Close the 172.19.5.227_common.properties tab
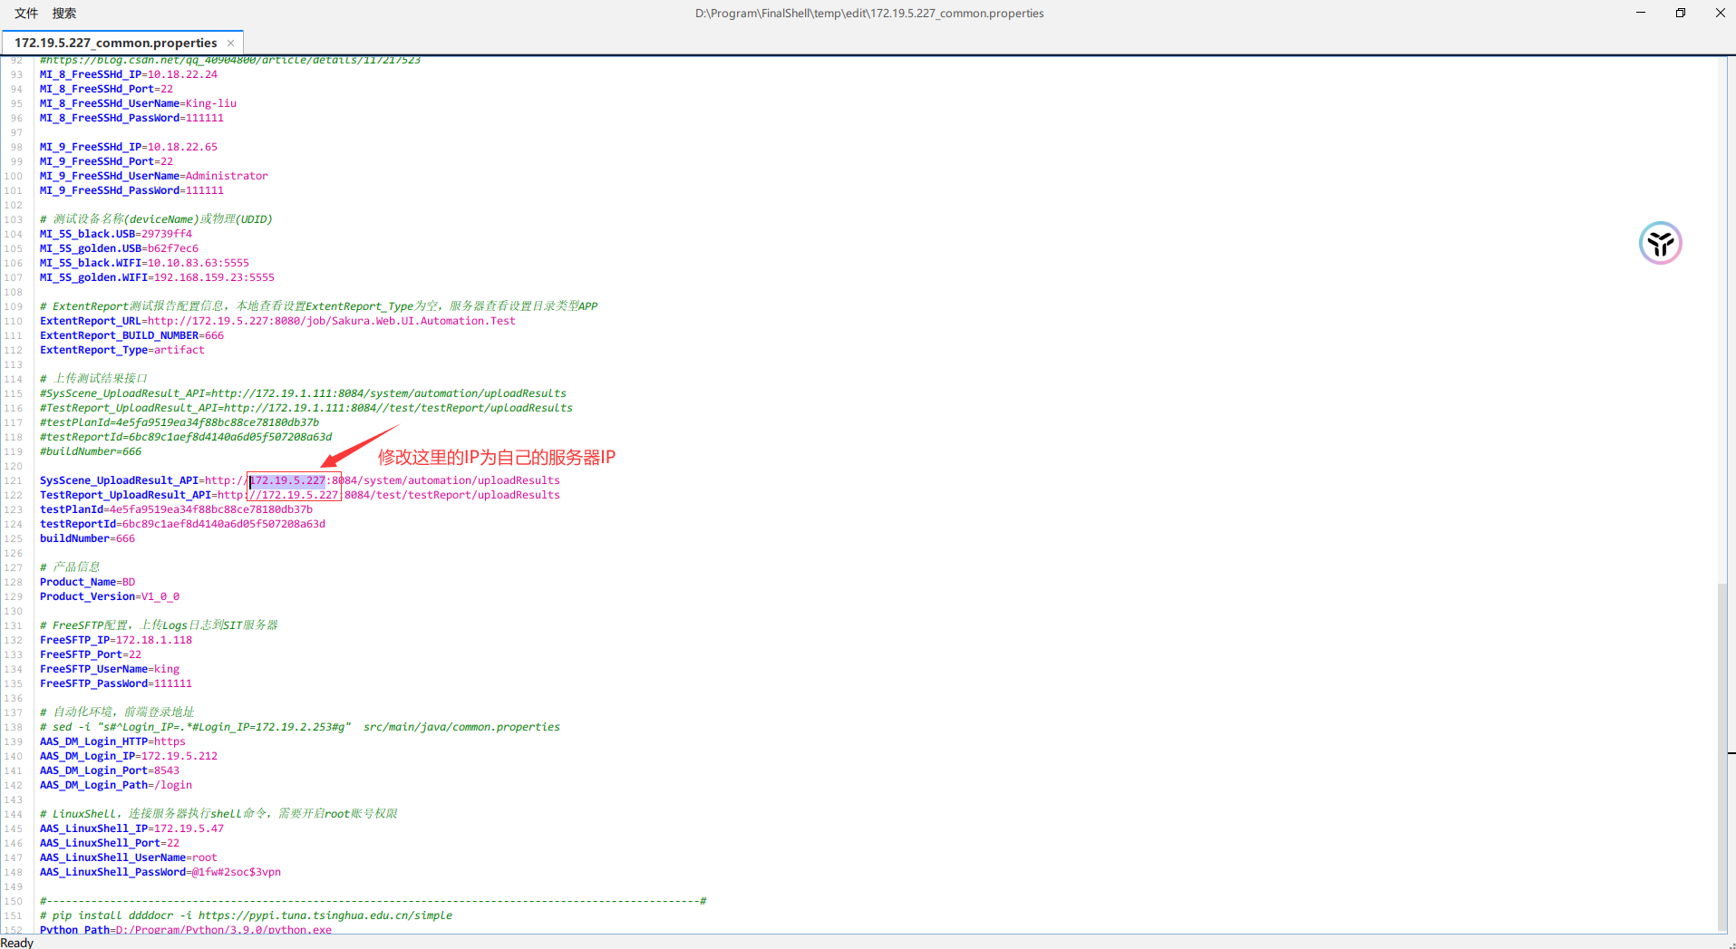Viewport: 1736px width, 949px height. pos(230,43)
